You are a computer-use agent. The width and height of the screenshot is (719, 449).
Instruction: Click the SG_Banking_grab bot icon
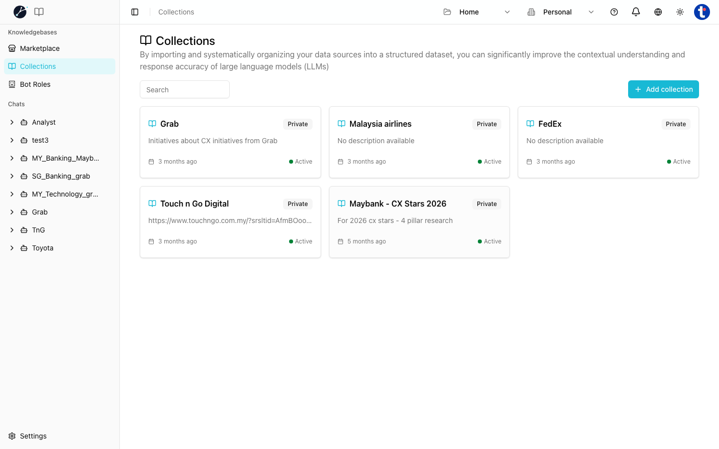pos(24,176)
